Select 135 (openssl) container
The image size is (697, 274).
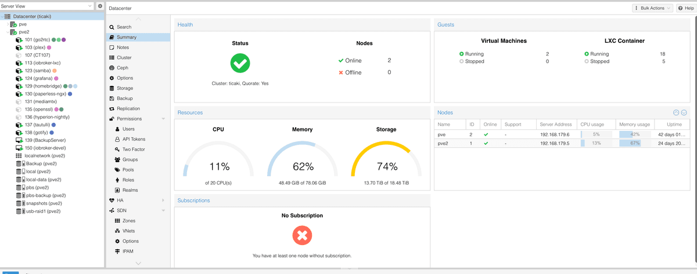pos(39,109)
